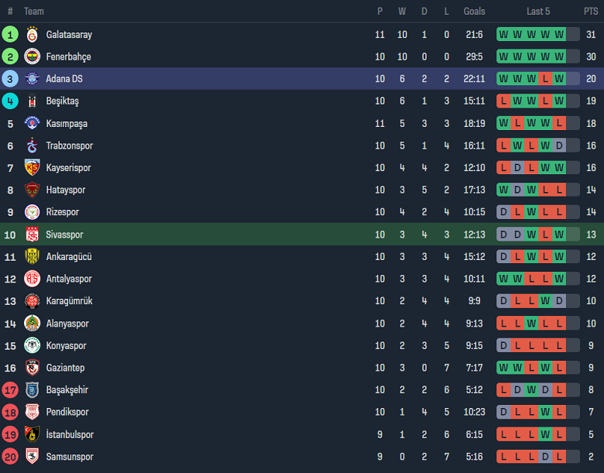Click the İstanbulspor club logo

point(32,434)
